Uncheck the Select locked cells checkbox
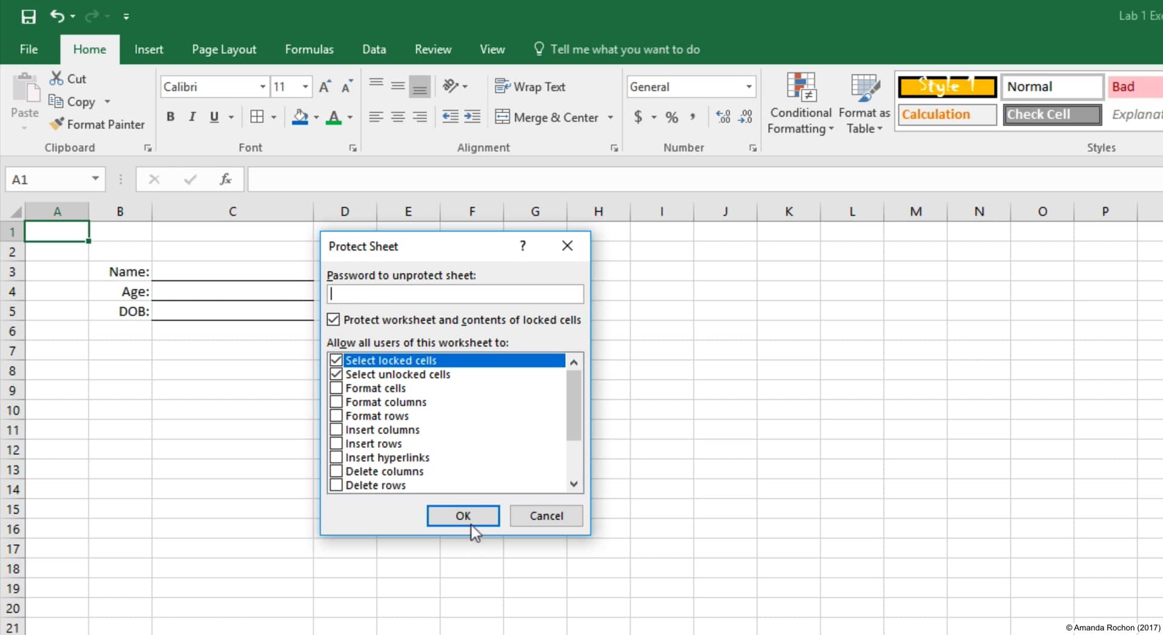 336,360
